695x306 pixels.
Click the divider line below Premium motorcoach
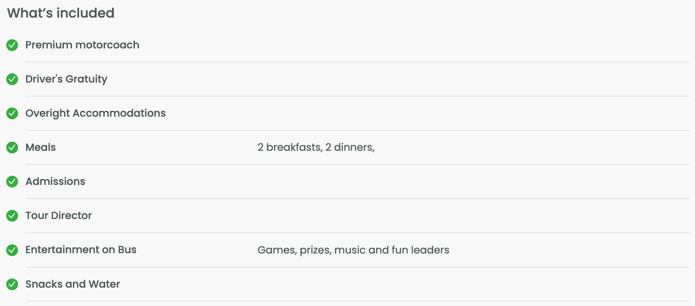tap(357, 62)
